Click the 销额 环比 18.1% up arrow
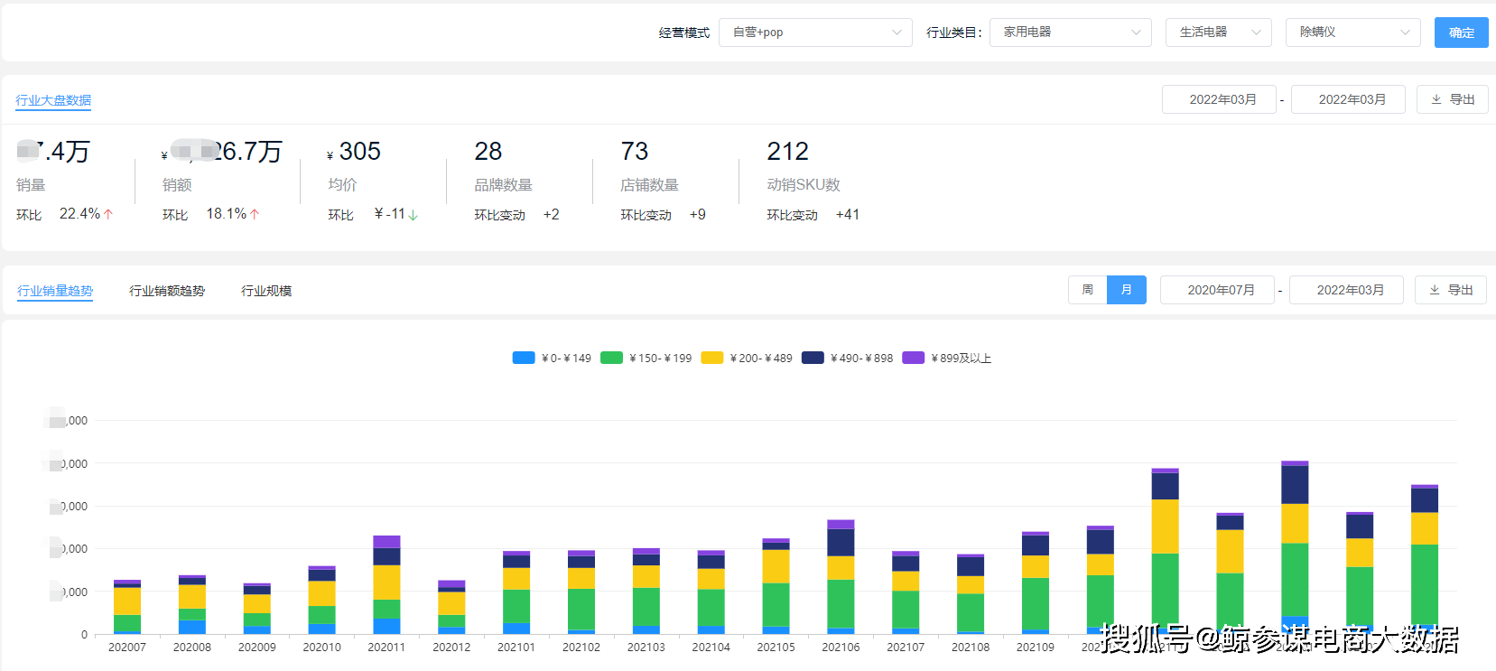 pyautogui.click(x=255, y=214)
